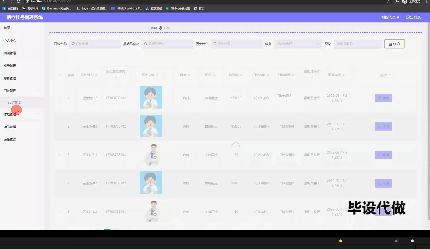Screen dimensions: 430x249
Task: Open the 药品管理 sidebar section
Action: coord(10,127)
